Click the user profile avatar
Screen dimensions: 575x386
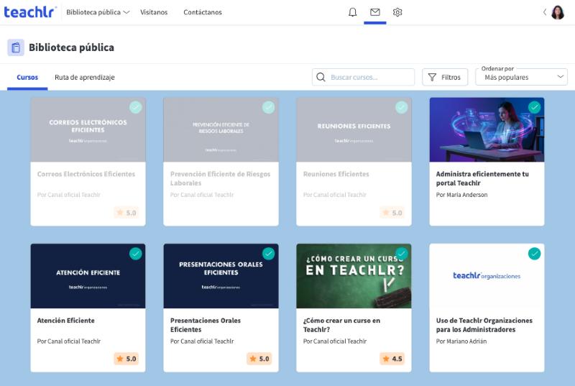pos(558,12)
